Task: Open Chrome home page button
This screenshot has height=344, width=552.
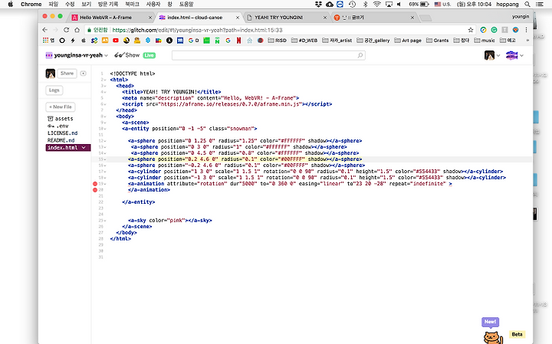Action: pyautogui.click(x=77, y=30)
